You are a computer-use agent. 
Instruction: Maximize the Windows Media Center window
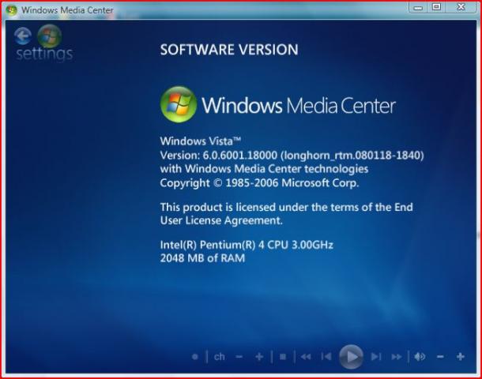click(436, 7)
